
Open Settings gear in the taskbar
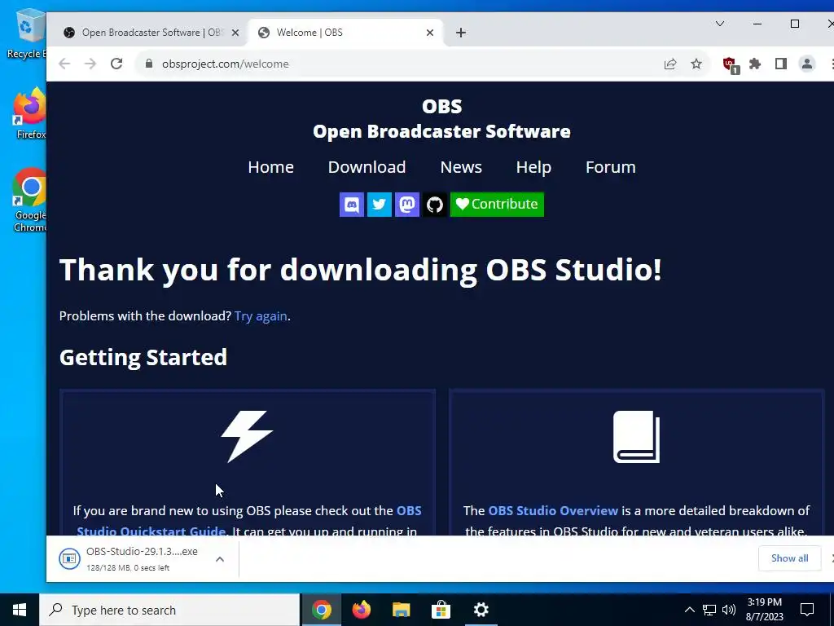coord(481,610)
